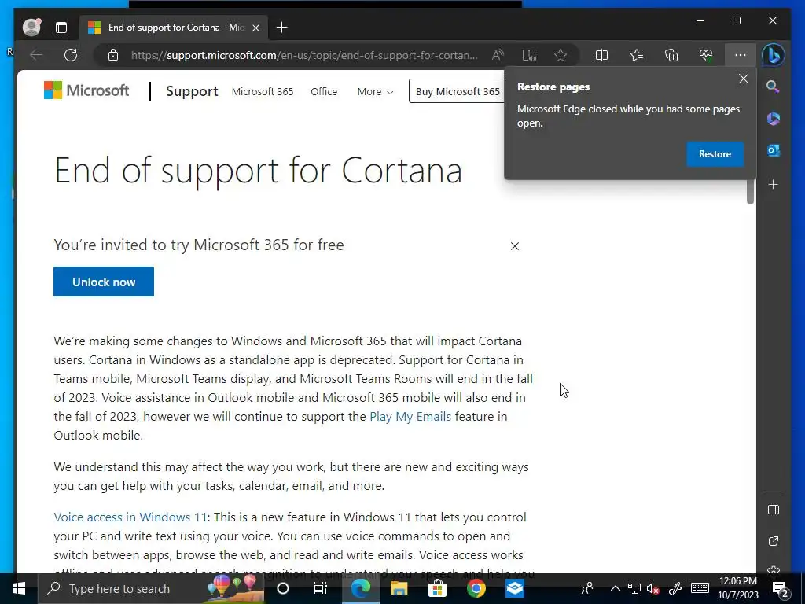Image resolution: width=805 pixels, height=604 pixels.
Task: Open the Support link
Action: [x=192, y=91]
